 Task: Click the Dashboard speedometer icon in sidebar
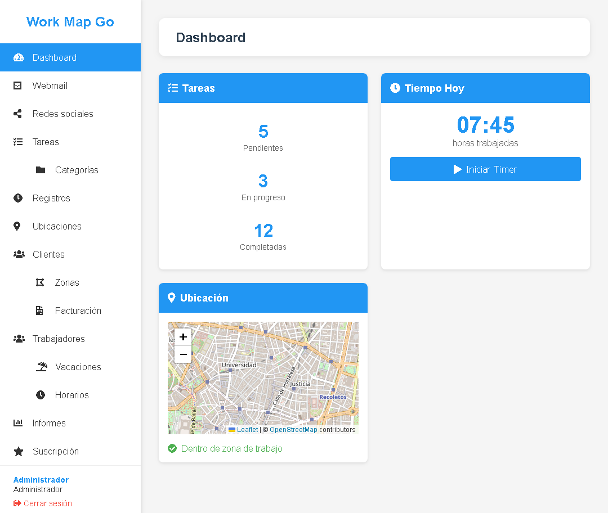19,57
